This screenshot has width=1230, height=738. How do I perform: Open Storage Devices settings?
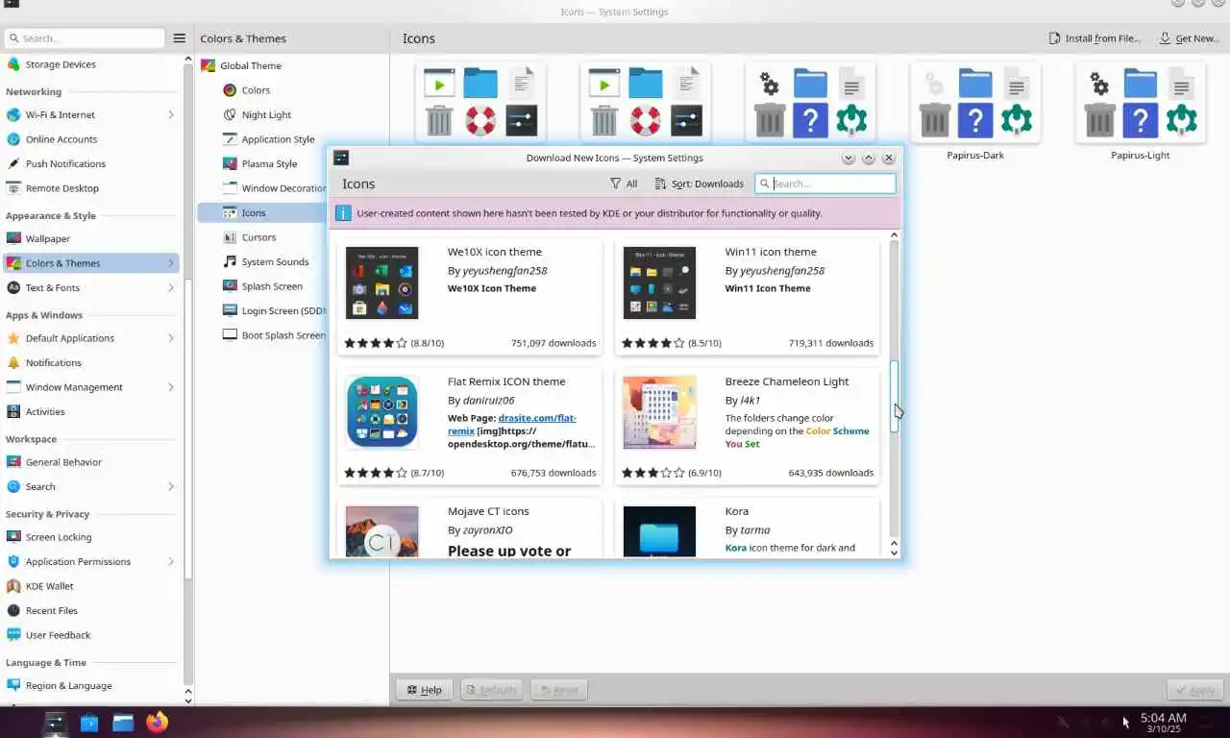point(92,64)
